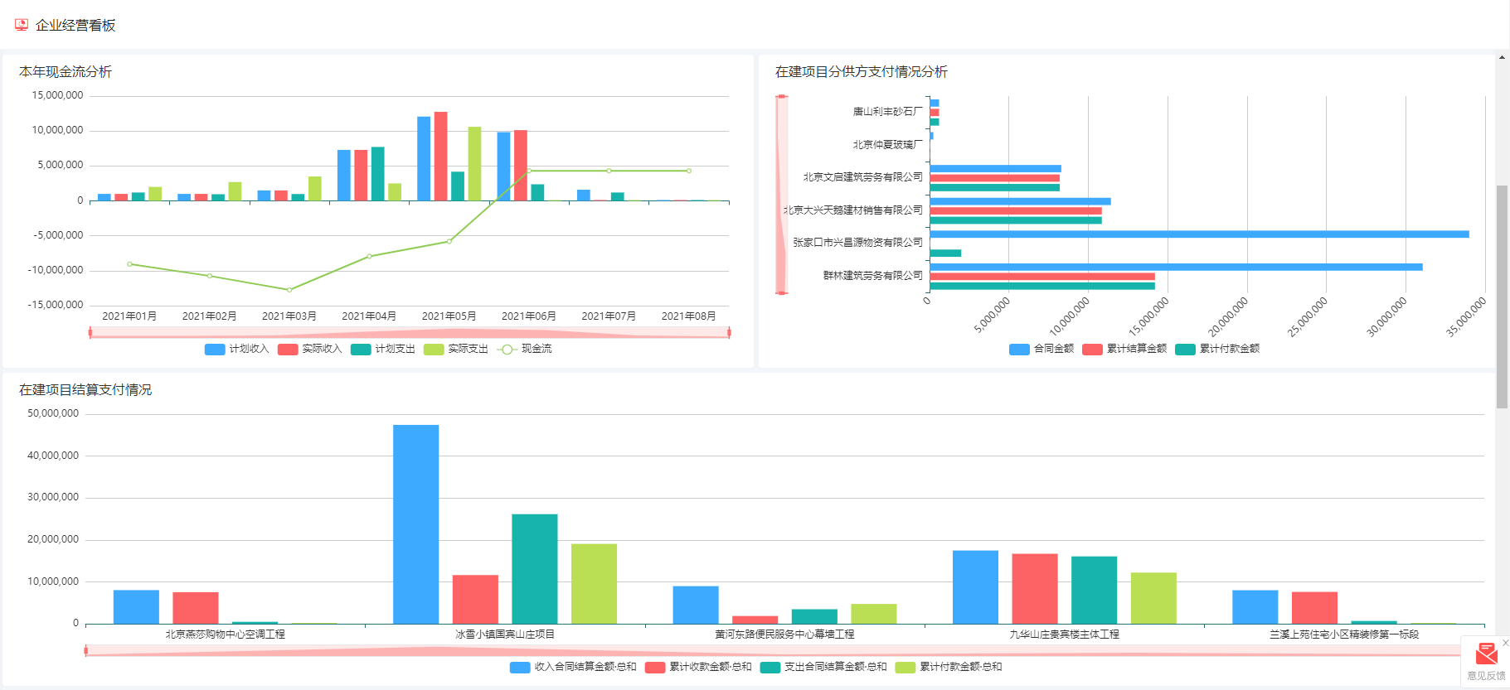Toggle the 现金流 line legend marker
The image size is (1510, 690).
click(x=507, y=350)
